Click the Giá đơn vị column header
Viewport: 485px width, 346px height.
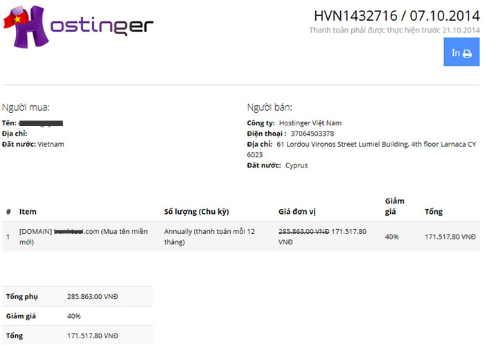(297, 212)
